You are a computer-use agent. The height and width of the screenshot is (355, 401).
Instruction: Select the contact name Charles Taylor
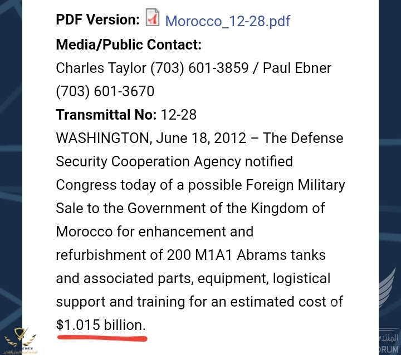[100, 68]
